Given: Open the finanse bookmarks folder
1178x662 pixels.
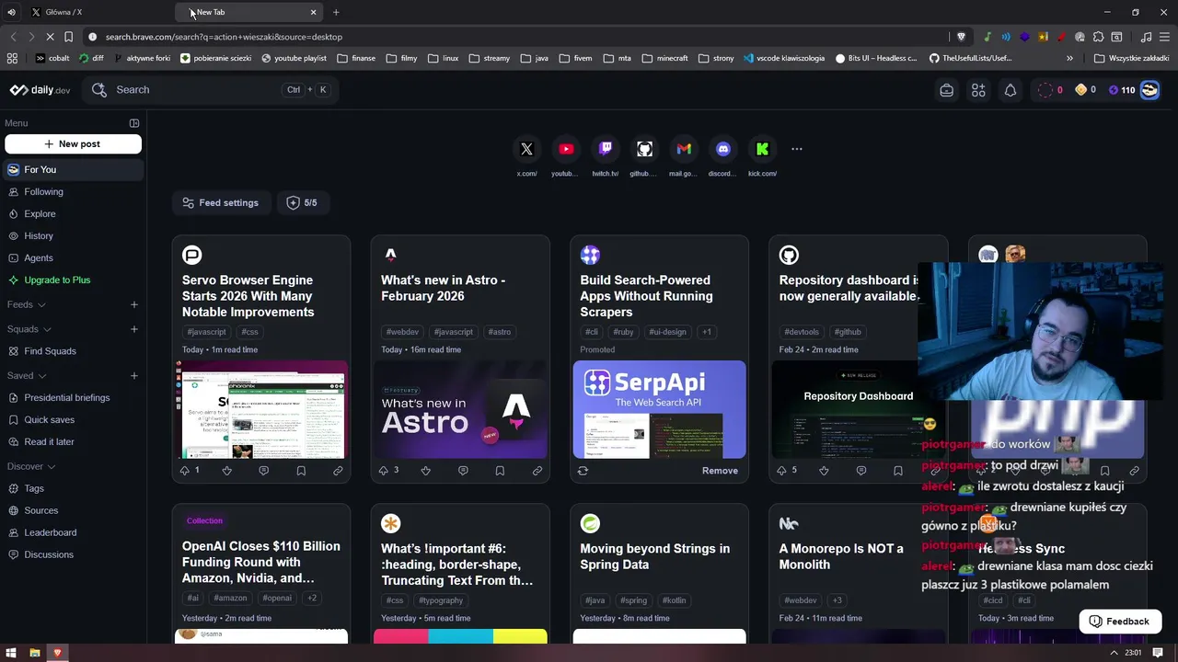Looking at the screenshot, I should coord(356,58).
